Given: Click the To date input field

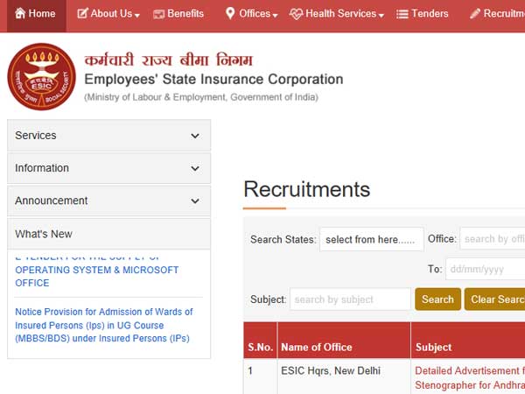Looking at the screenshot, I should coord(485,269).
